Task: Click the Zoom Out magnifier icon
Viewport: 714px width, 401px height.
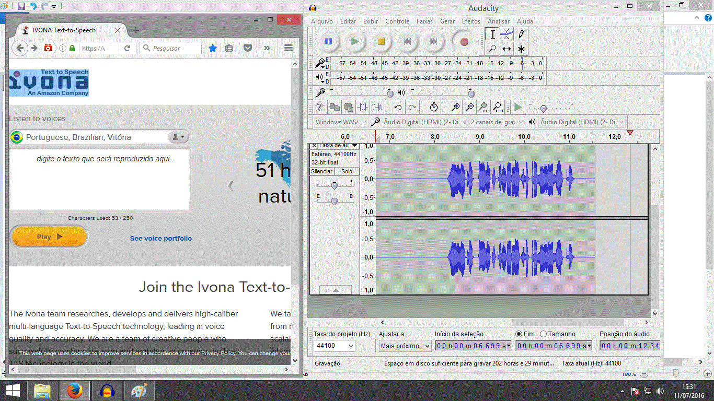Action: [x=470, y=107]
